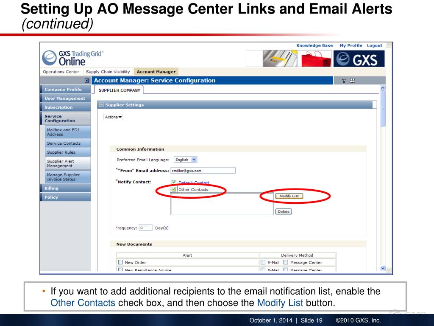This screenshot has width=434, height=326.
Task: Click the inner scrollbar down arrow
Action: [383, 268]
